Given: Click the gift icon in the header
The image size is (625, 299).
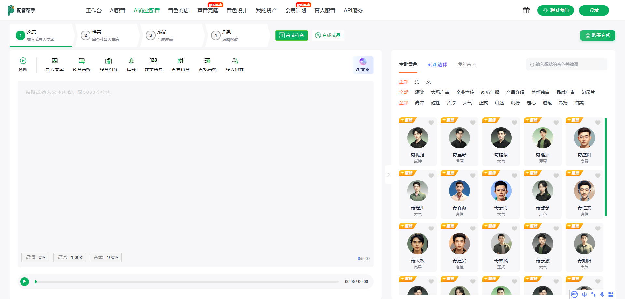Looking at the screenshot, I should [526, 10].
